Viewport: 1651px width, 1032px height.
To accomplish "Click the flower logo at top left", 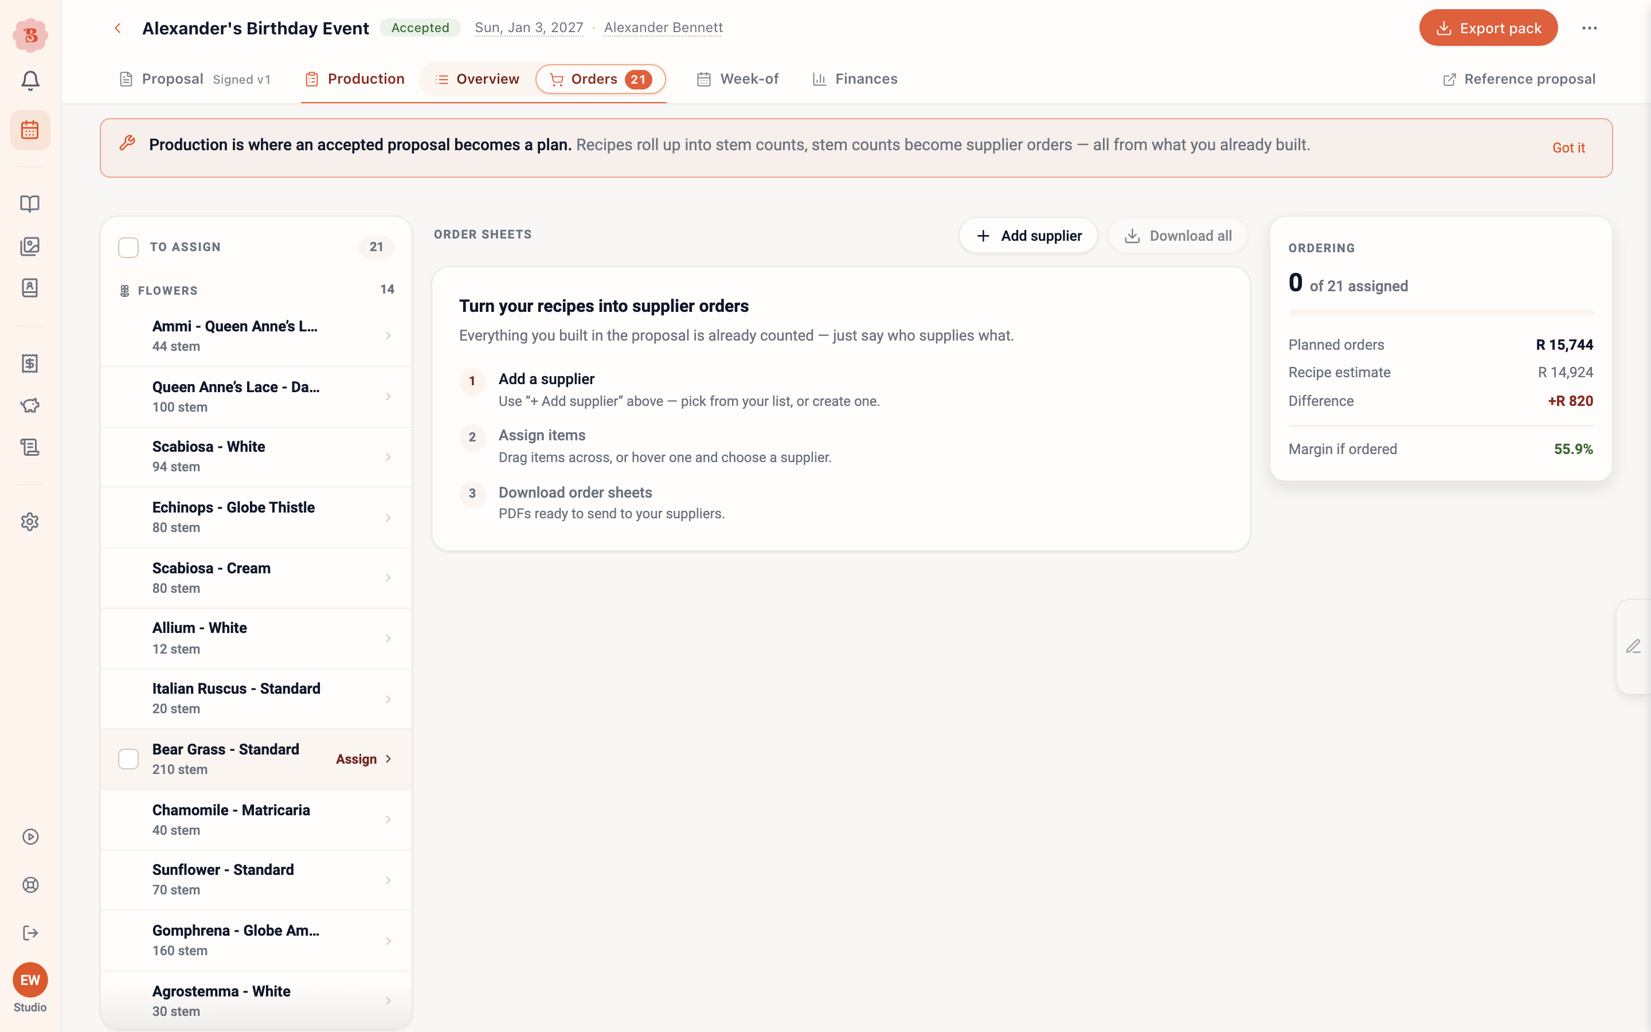I will [x=30, y=35].
